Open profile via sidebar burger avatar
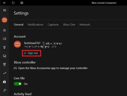This screenshot has width=127, height=96. click(5, 20)
